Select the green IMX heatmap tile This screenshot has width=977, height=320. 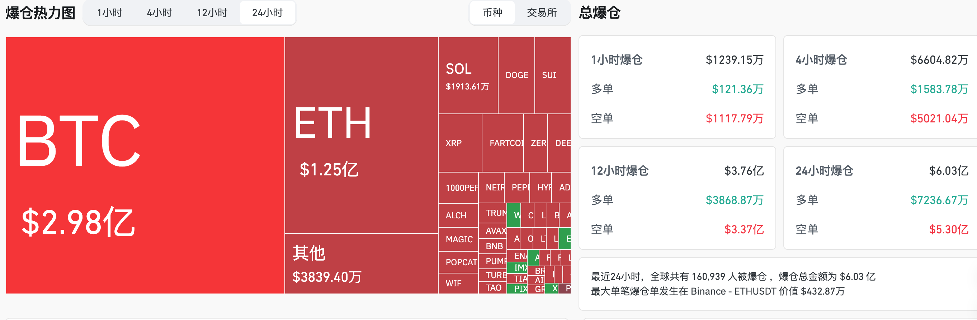[518, 268]
